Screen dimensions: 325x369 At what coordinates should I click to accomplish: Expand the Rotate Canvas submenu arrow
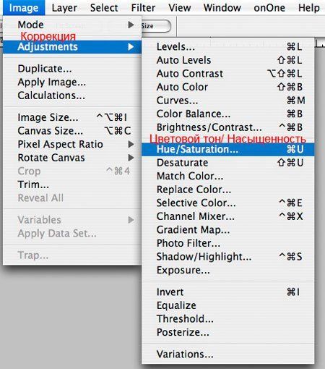pos(131,158)
